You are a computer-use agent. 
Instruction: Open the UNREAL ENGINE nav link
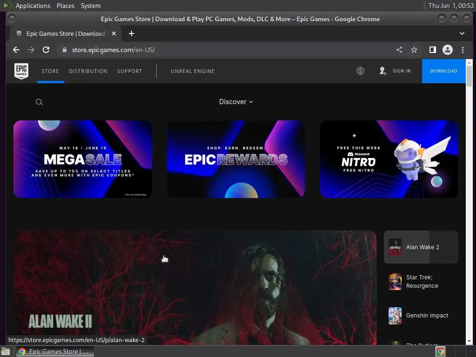192,71
